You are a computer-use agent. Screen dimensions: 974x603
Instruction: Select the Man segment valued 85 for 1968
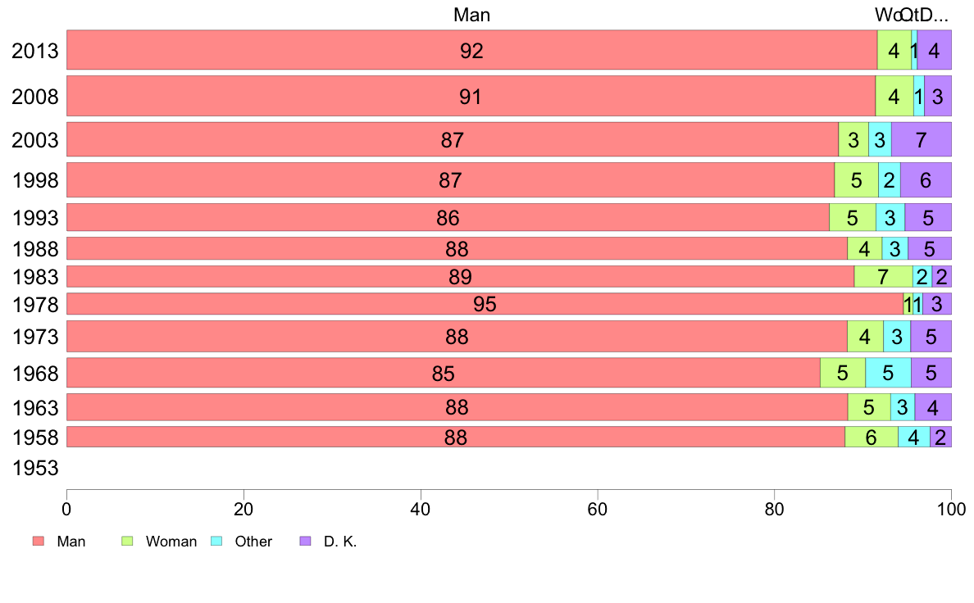click(x=443, y=374)
